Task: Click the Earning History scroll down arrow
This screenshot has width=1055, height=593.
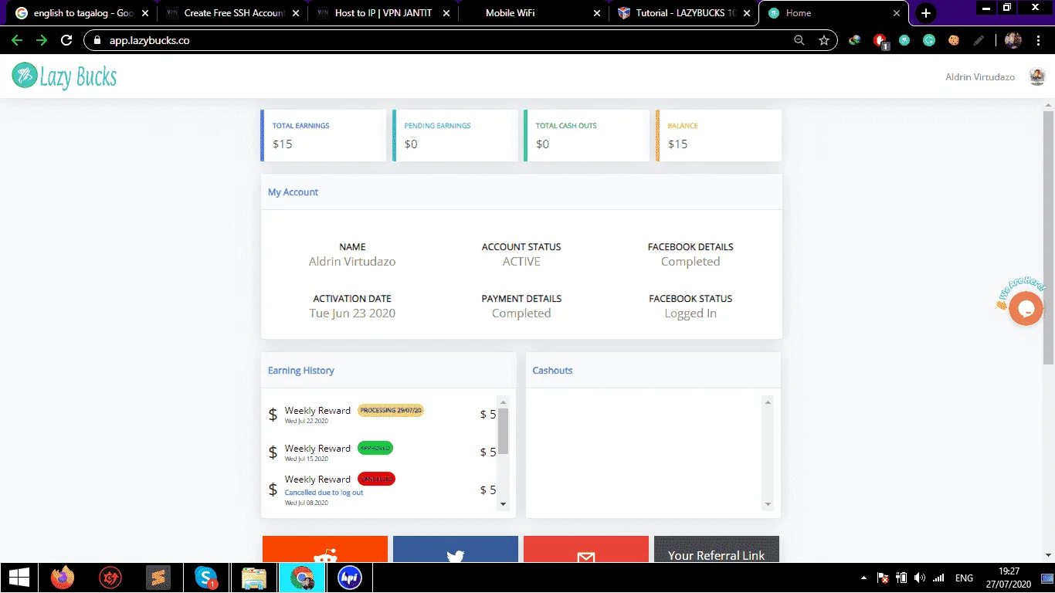Action: 504,504
